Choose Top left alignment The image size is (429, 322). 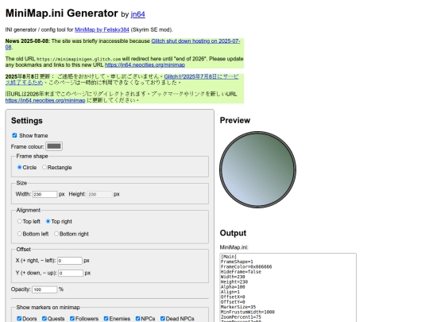(x=19, y=221)
